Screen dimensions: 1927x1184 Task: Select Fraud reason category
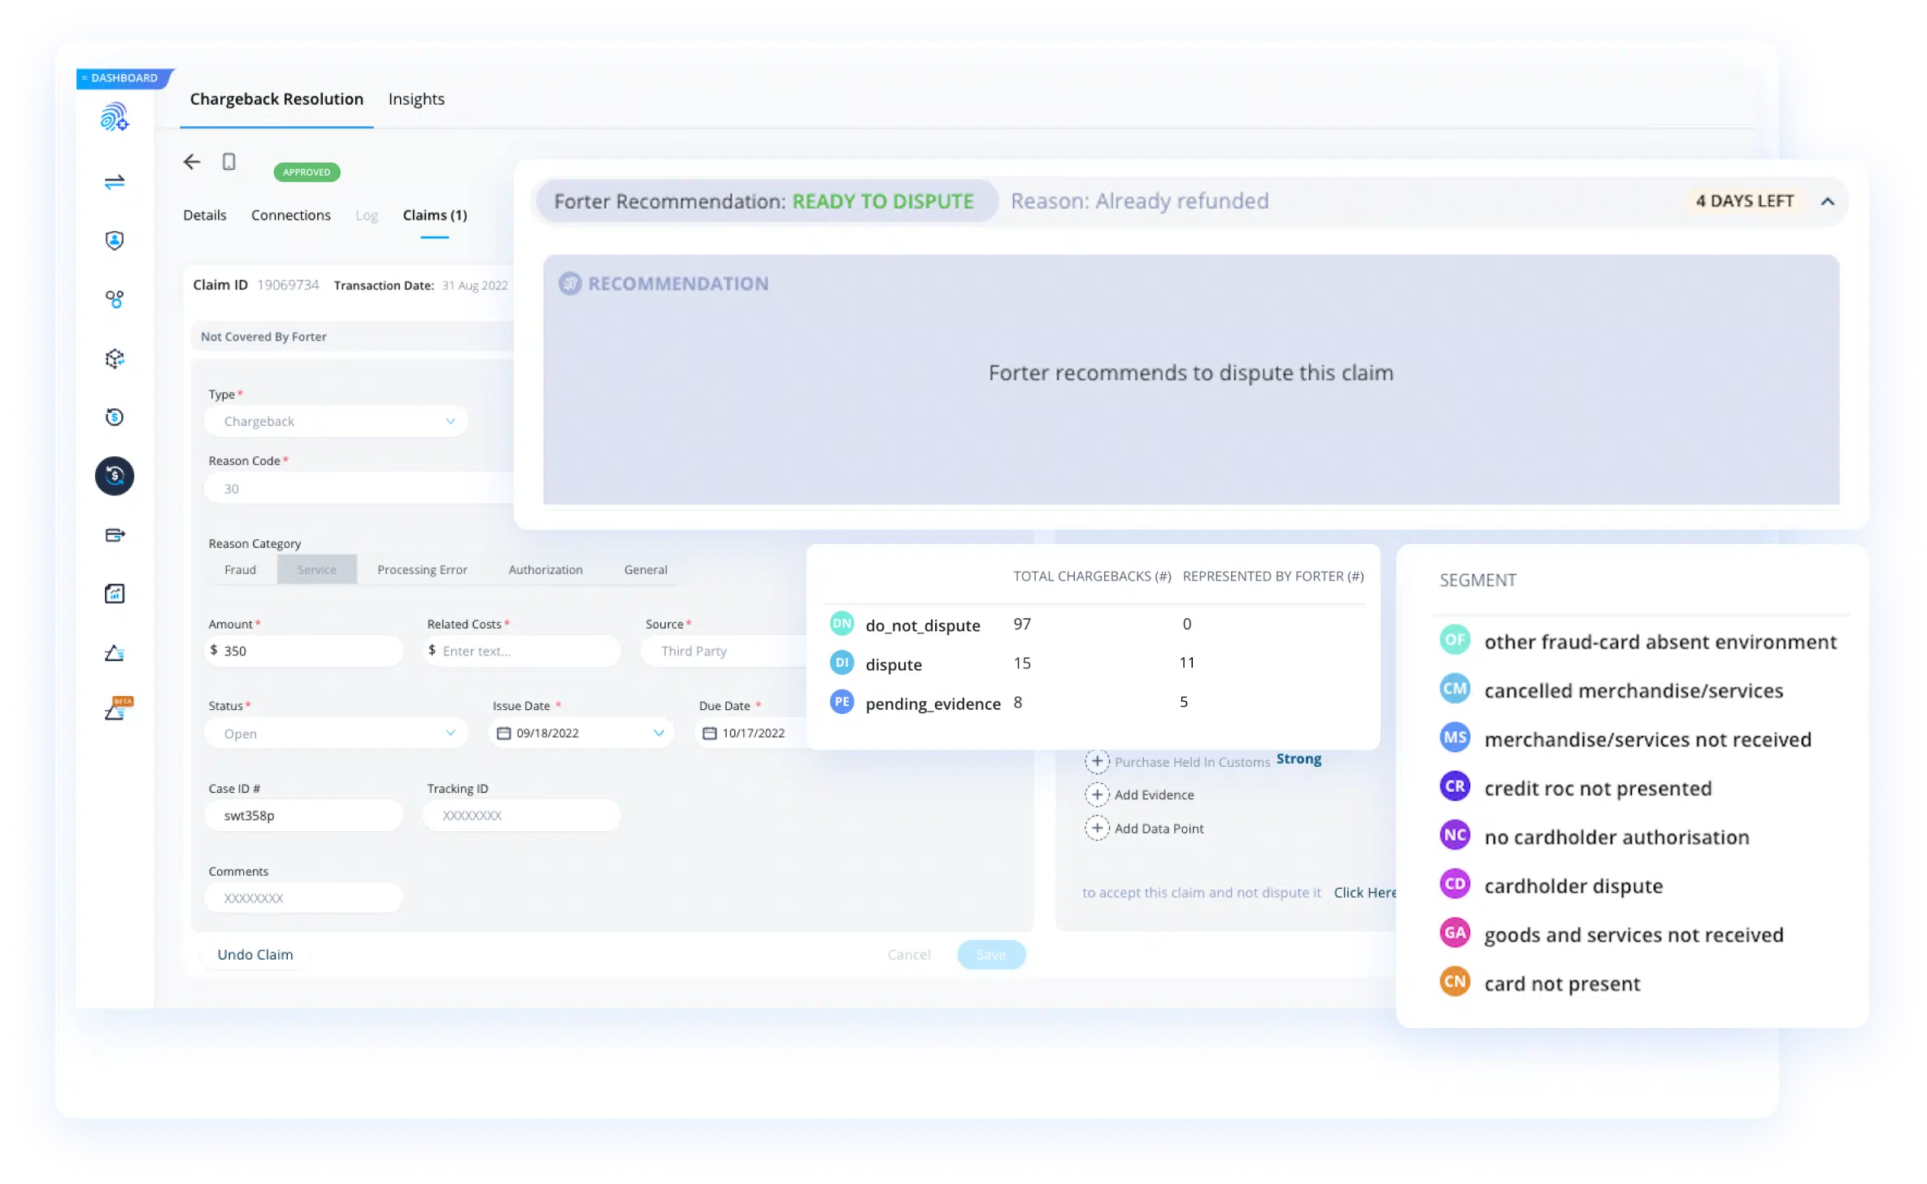(240, 570)
